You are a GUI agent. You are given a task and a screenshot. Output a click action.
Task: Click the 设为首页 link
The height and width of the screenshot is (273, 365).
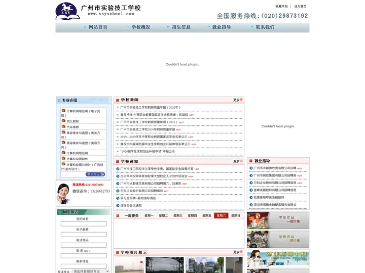point(300,6)
